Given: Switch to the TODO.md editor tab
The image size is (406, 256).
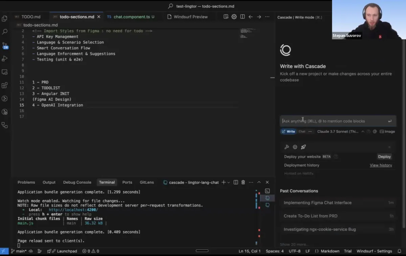Looking at the screenshot, I should (31, 17).
